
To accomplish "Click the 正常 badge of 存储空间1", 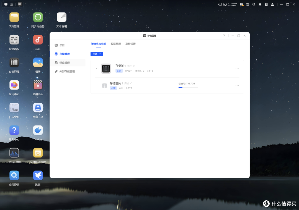I will pos(113,88).
